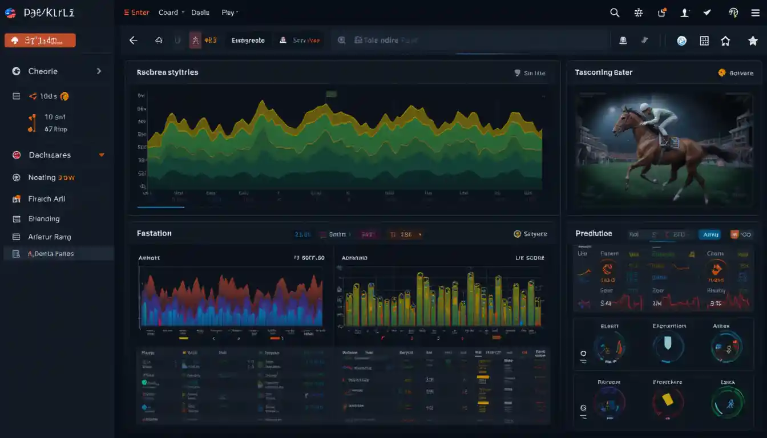
Task: Expand the Cheorie sidebar chevron
Action: click(x=99, y=71)
